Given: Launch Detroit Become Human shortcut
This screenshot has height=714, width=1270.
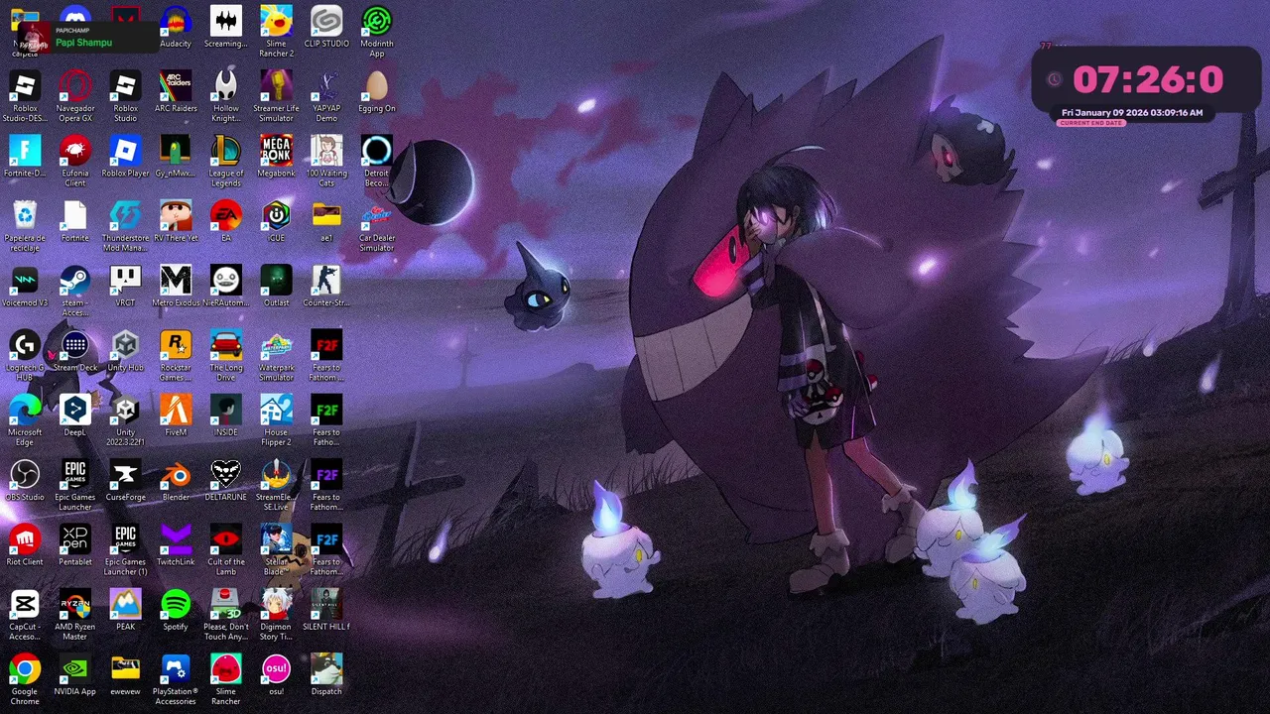Looking at the screenshot, I should (377, 151).
